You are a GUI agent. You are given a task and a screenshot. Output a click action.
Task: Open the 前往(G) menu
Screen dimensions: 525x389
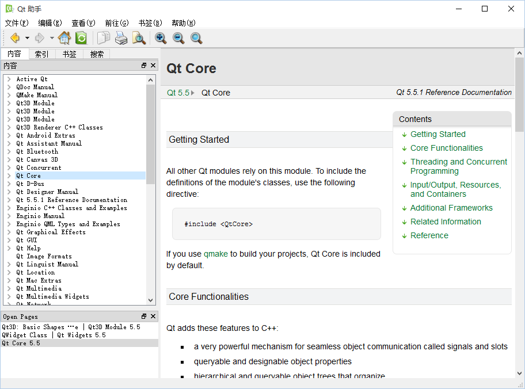[x=117, y=23]
